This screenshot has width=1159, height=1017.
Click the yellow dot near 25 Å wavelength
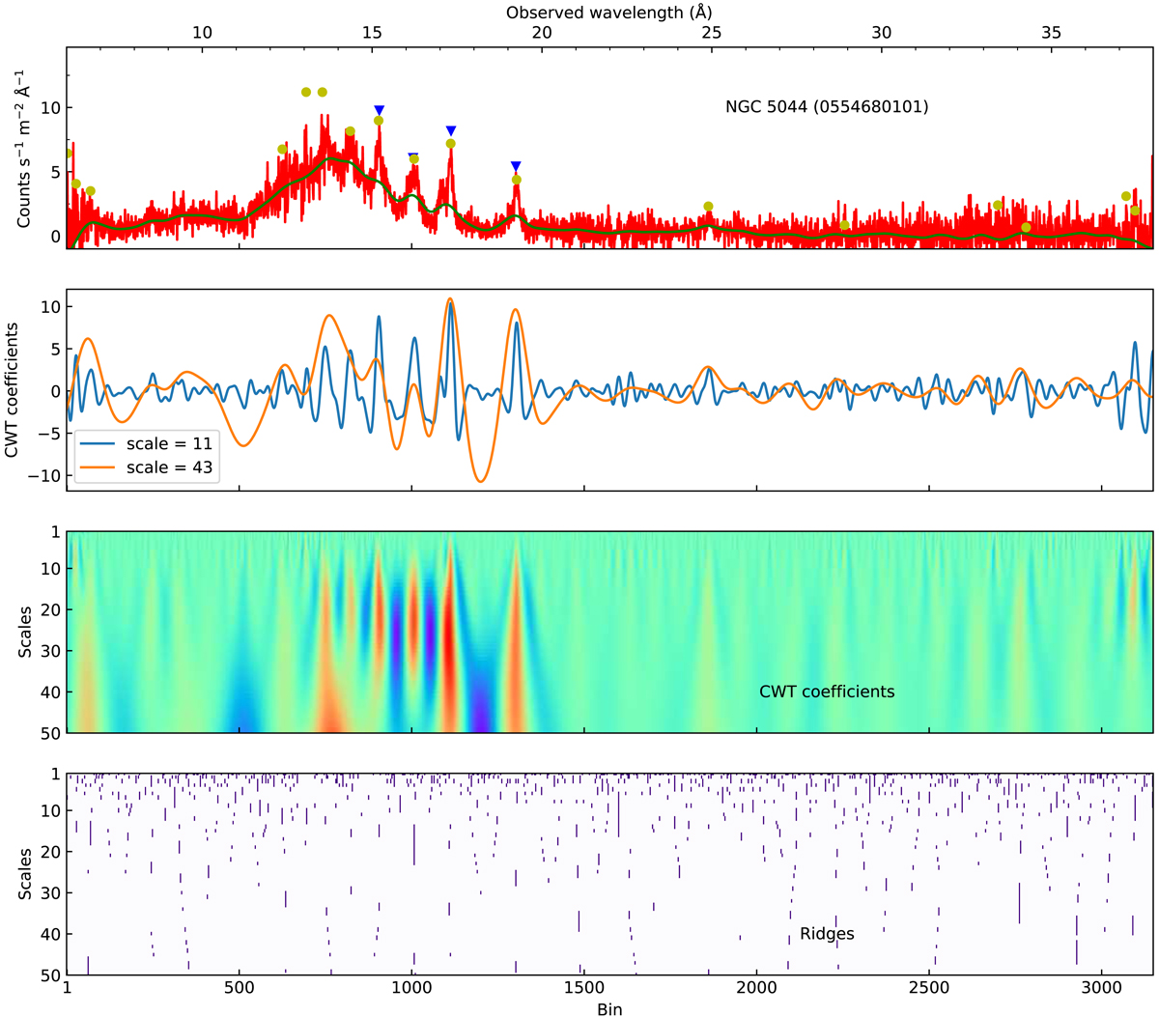(x=708, y=207)
